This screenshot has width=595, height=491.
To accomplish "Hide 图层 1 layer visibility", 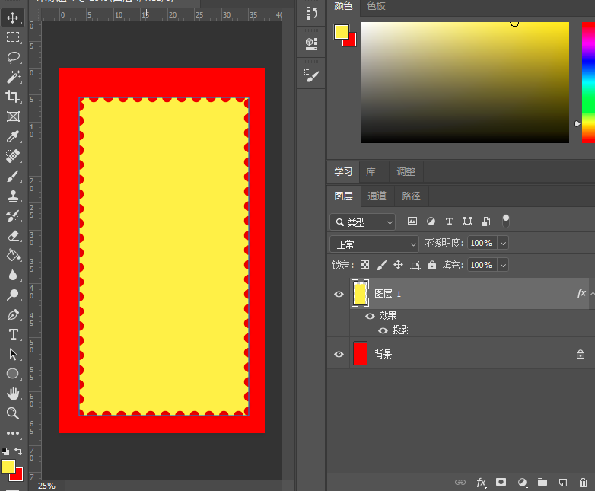I will pos(339,295).
